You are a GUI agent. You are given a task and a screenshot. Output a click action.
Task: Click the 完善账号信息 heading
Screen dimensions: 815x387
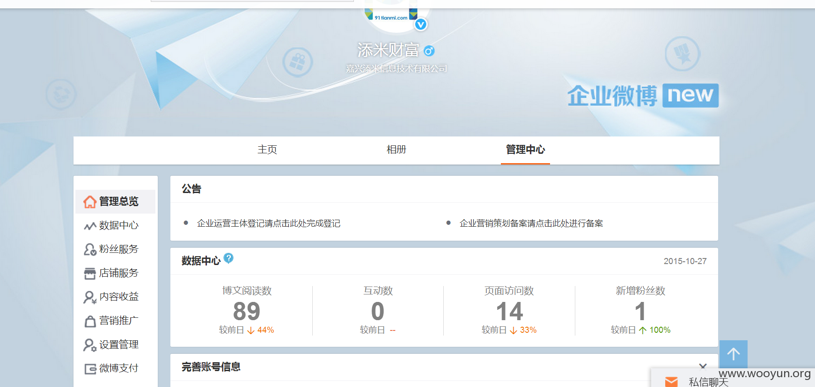tap(211, 367)
